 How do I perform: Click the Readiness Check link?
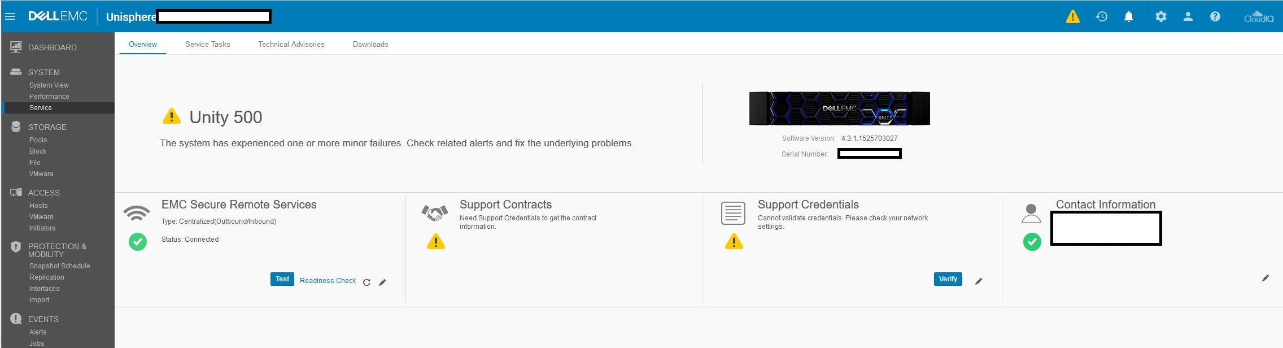[x=328, y=281]
